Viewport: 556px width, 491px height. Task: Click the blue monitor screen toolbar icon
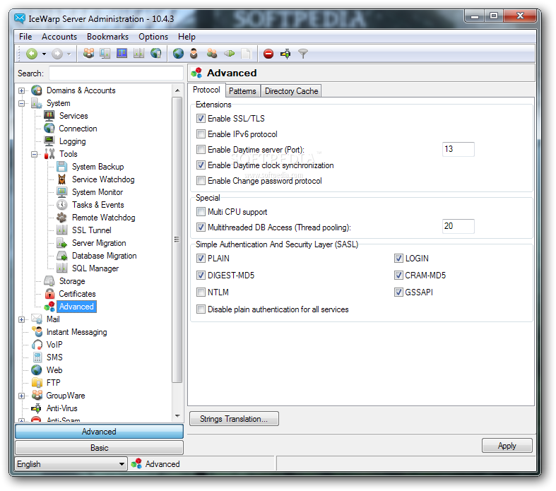click(122, 54)
